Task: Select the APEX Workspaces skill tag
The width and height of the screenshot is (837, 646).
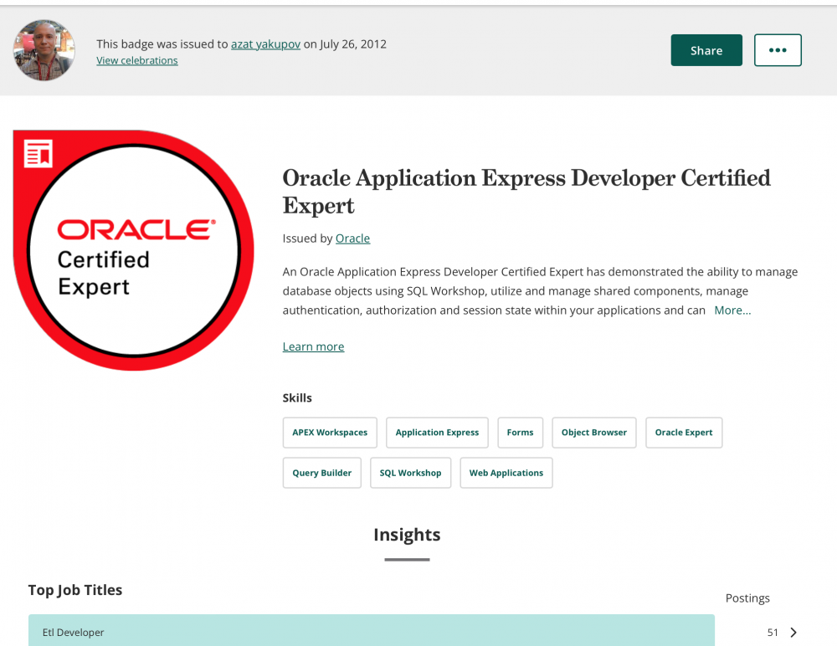Action: click(330, 433)
